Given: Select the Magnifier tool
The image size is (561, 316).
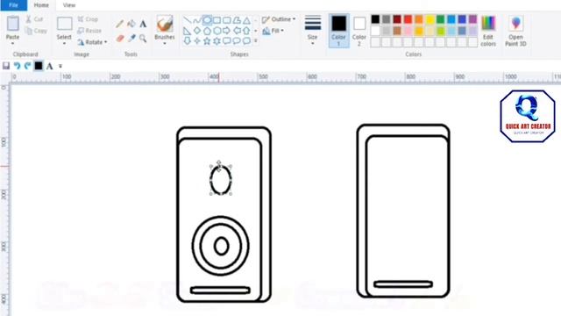Looking at the screenshot, I should [x=143, y=38].
